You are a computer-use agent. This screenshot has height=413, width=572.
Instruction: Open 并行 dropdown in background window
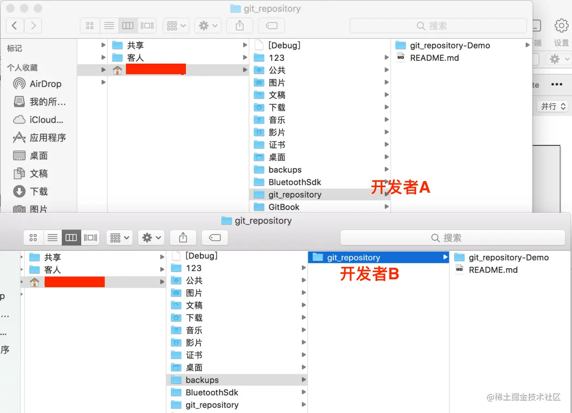[x=553, y=106]
